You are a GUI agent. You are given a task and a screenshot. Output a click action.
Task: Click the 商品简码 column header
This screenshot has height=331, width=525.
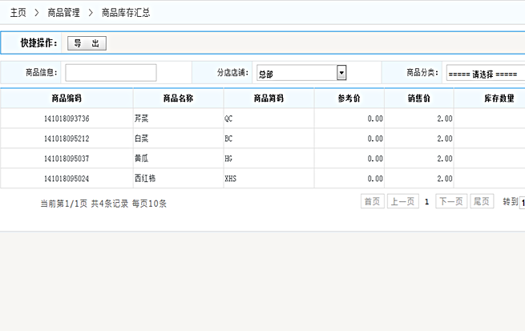tap(269, 99)
